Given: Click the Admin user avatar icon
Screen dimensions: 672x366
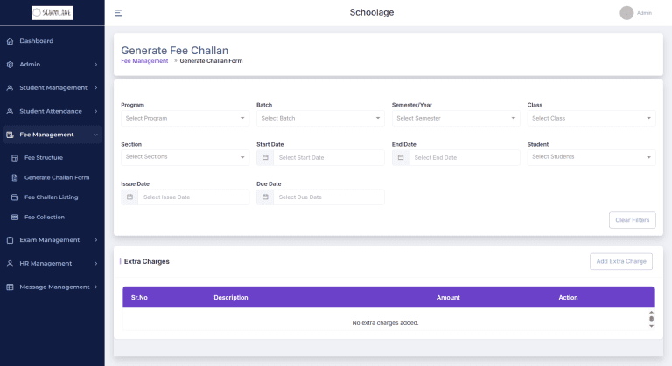Looking at the screenshot, I should click(x=626, y=13).
